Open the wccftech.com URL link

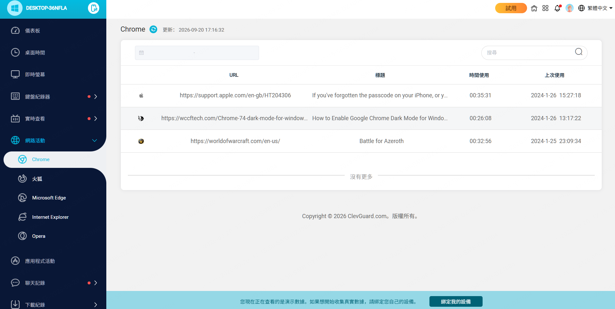234,118
